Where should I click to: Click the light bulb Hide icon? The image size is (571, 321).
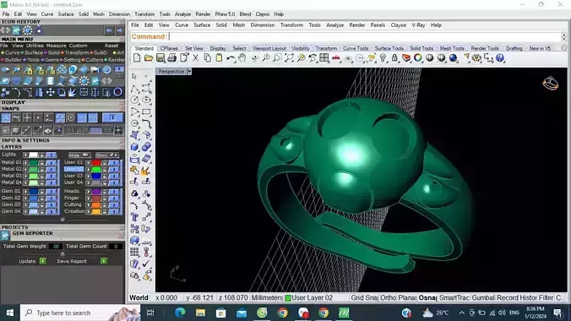(x=383, y=58)
